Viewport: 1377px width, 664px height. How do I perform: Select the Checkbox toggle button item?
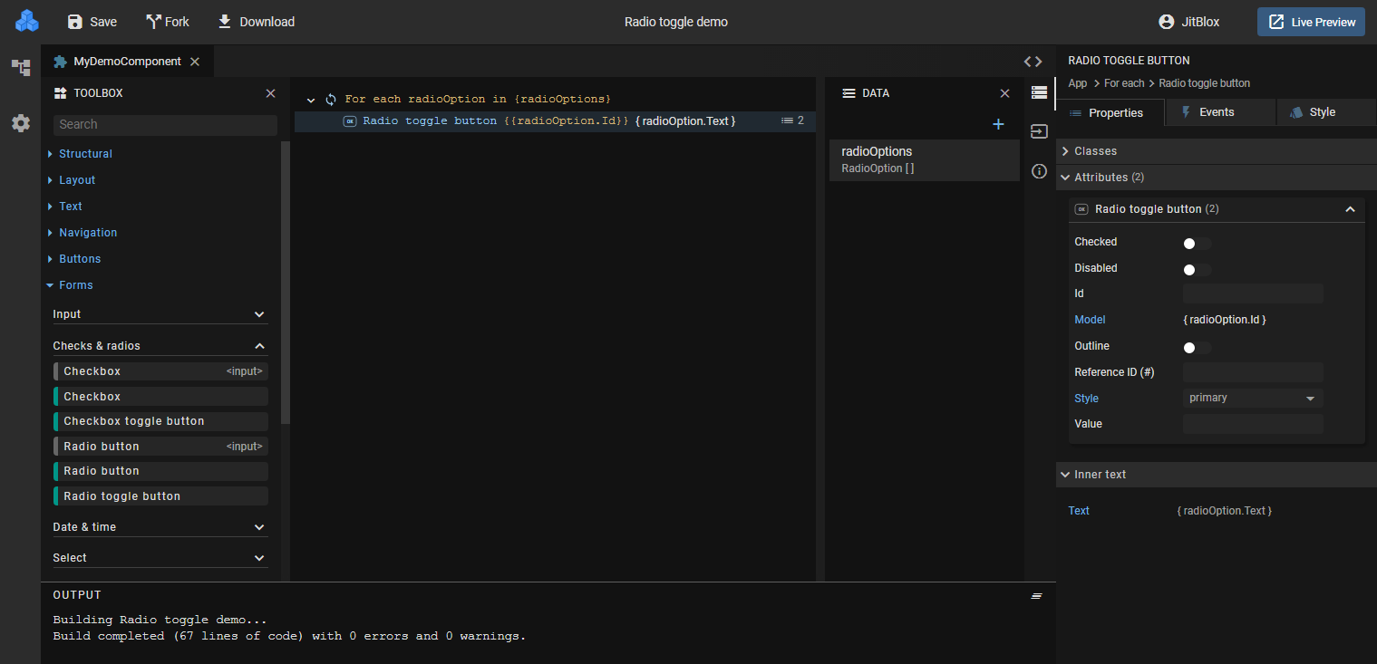(160, 421)
